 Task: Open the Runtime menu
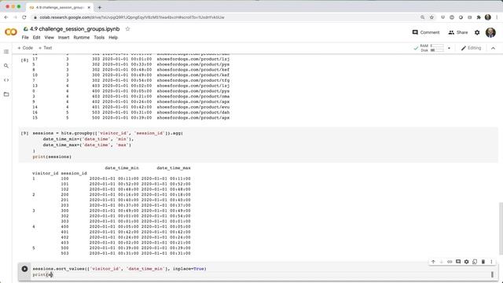click(x=82, y=38)
